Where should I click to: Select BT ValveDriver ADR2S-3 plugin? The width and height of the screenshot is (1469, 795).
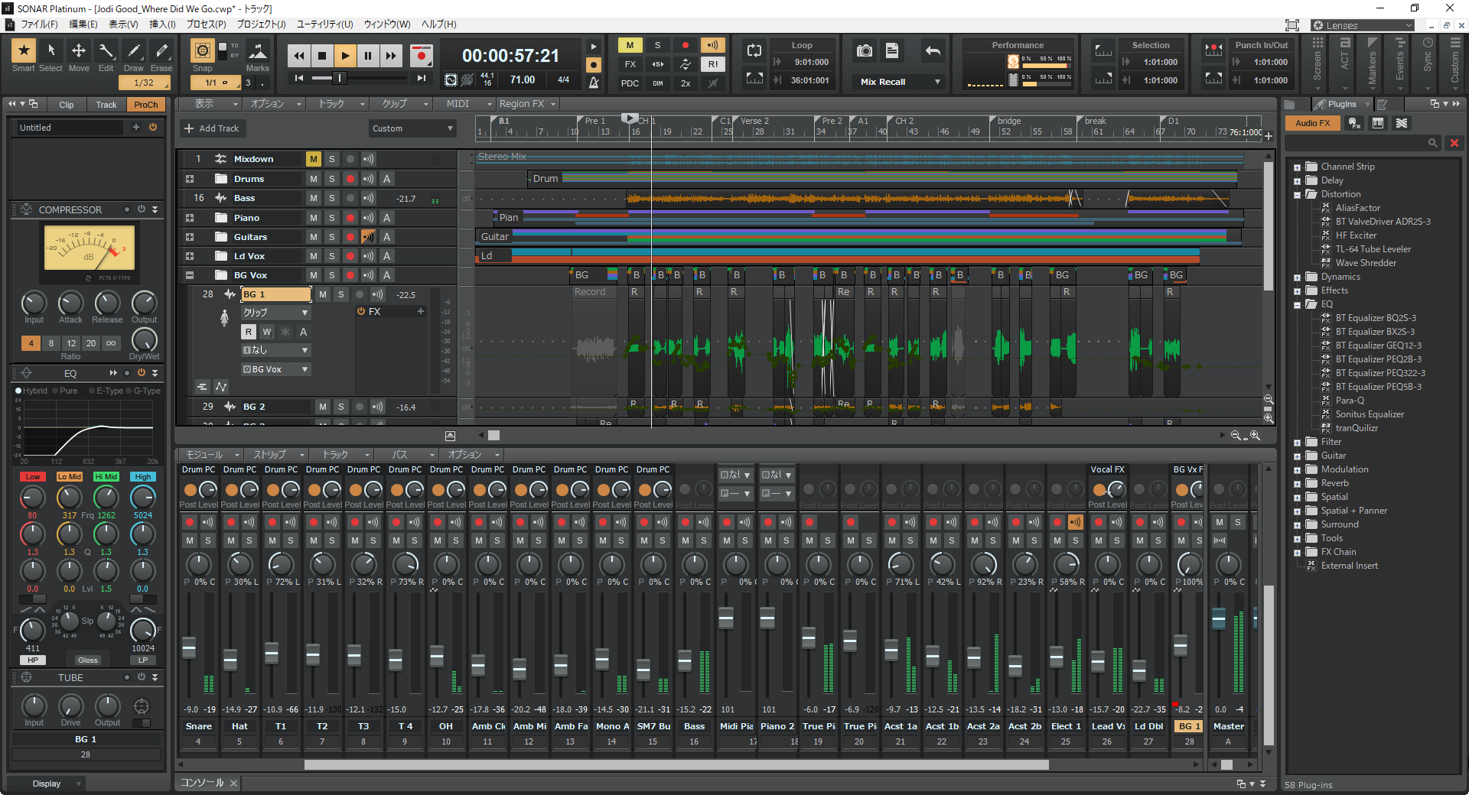pos(1383,222)
